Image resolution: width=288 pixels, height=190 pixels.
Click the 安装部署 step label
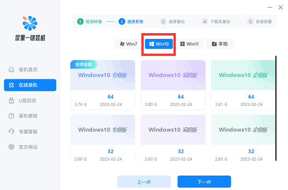264,22
